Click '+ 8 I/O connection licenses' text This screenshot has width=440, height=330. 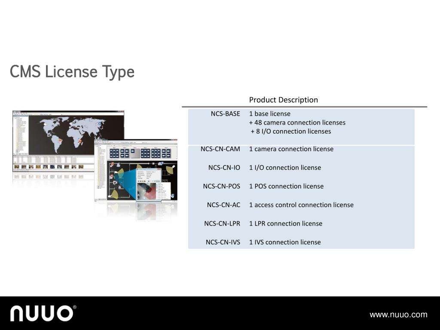pyautogui.click(x=291, y=131)
